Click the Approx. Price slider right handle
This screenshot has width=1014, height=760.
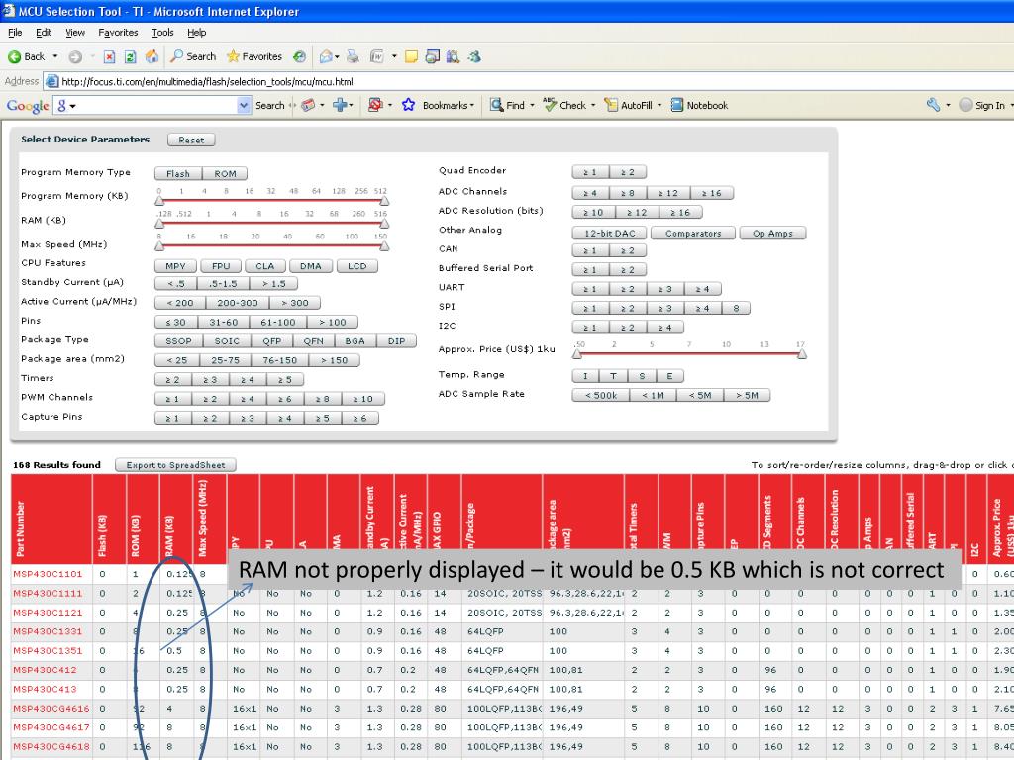(x=802, y=353)
